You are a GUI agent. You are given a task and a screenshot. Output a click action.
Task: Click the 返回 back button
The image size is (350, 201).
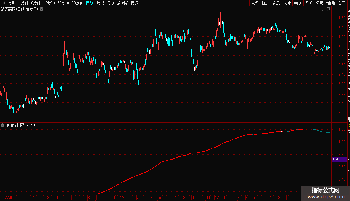(342, 3)
